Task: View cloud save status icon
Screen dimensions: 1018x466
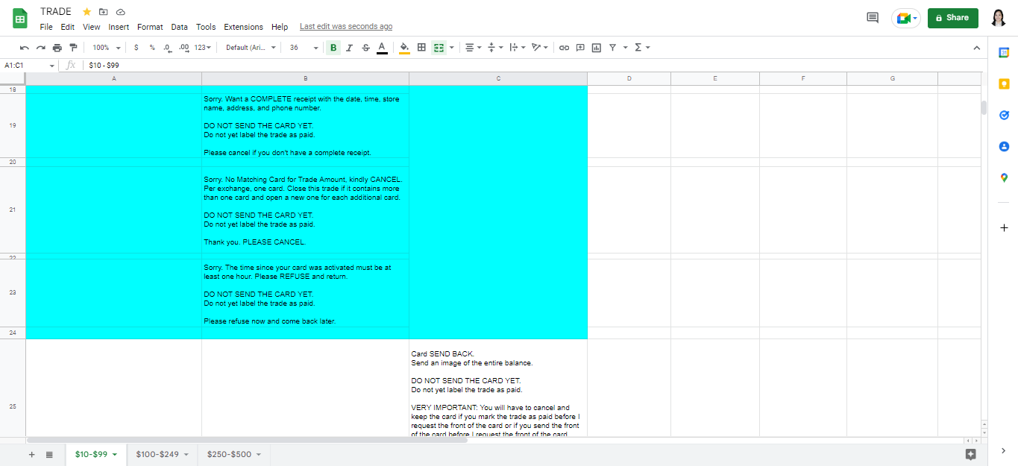Action: click(121, 12)
